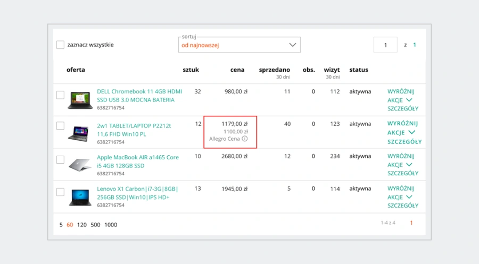479x264 pixels.
Task: Click the Apple MacBook AIR thumbnail image
Action: pyautogui.click(x=80, y=165)
